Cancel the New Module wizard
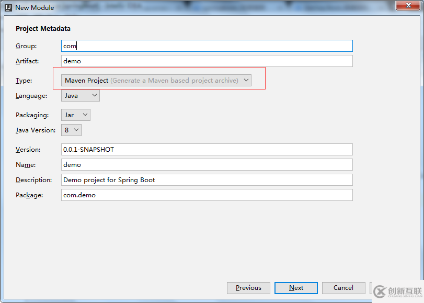 coord(343,288)
